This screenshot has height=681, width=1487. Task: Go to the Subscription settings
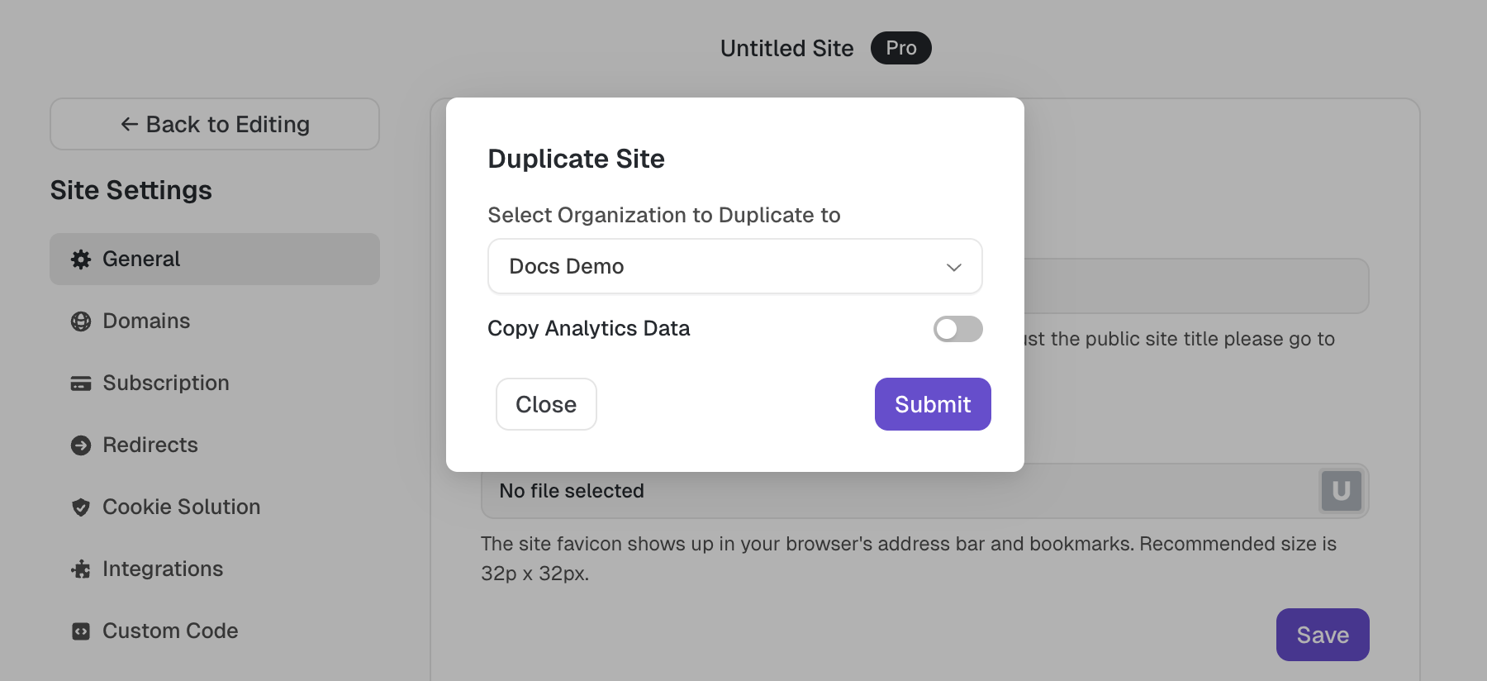tap(165, 383)
